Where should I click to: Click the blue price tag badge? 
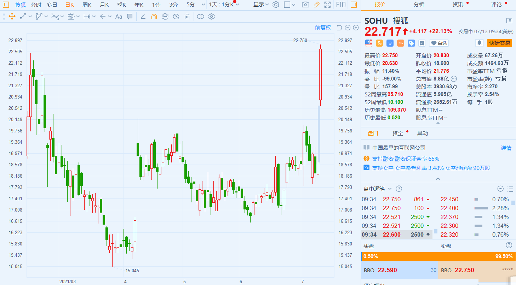point(411,43)
